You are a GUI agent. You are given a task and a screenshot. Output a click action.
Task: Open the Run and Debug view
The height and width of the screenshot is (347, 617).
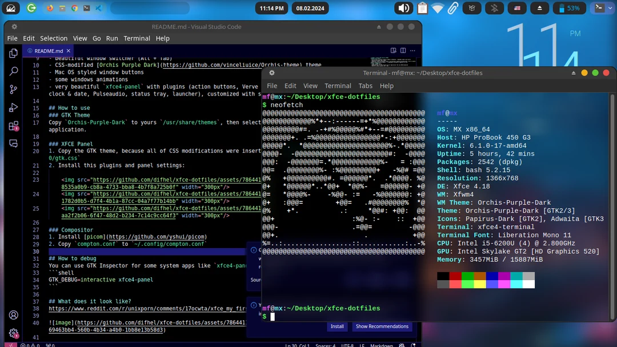pyautogui.click(x=13, y=108)
